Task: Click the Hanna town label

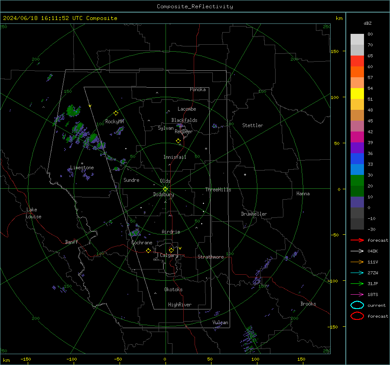Action: pyautogui.click(x=303, y=194)
